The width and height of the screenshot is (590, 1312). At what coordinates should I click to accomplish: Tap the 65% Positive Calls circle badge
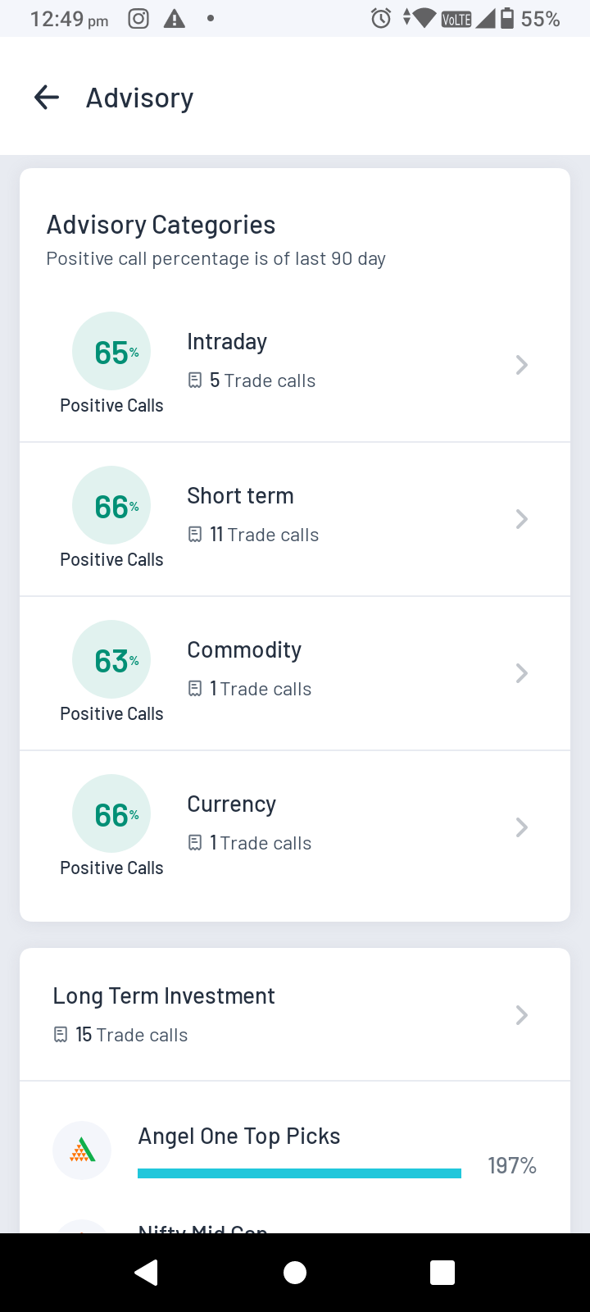click(111, 352)
